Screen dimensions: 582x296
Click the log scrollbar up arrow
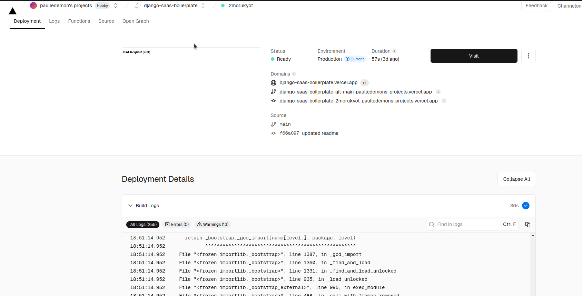point(533,236)
